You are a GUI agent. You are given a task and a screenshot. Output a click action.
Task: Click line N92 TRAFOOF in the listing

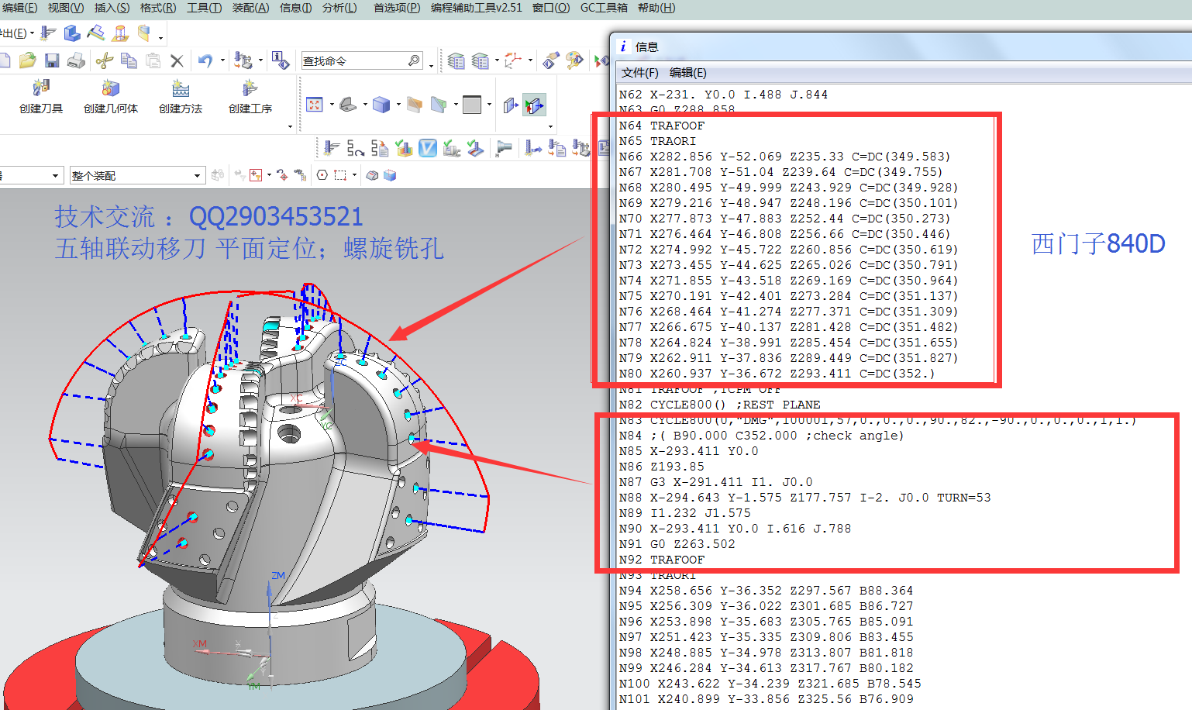point(662,560)
